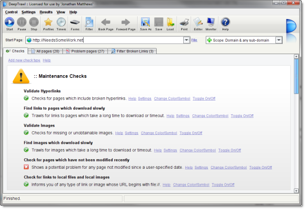
Task: Open the Control menu
Action: pyautogui.click(x=11, y=12)
